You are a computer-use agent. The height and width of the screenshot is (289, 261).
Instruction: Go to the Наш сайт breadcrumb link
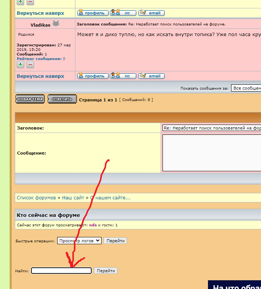coord(73,198)
